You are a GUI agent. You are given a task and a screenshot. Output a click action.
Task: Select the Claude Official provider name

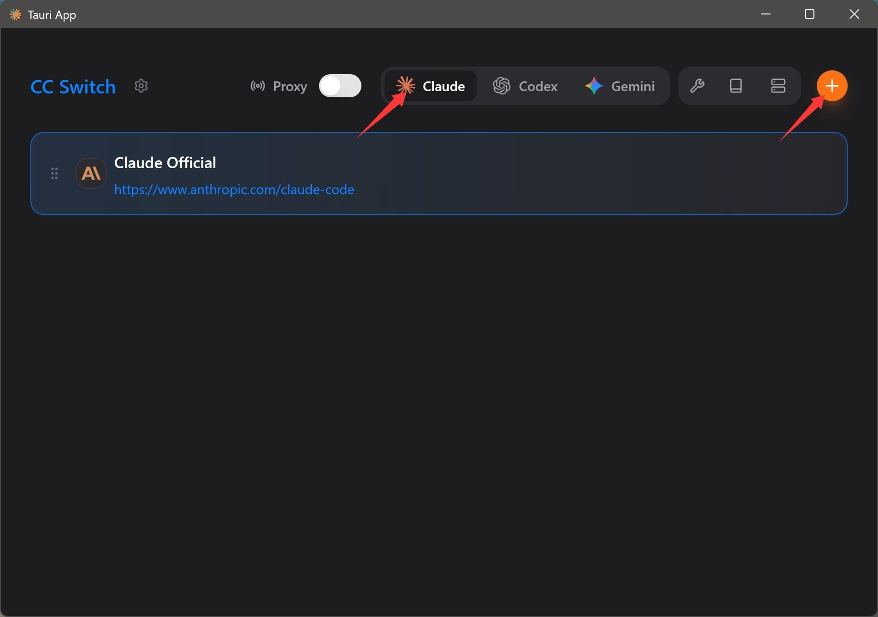tap(165, 163)
